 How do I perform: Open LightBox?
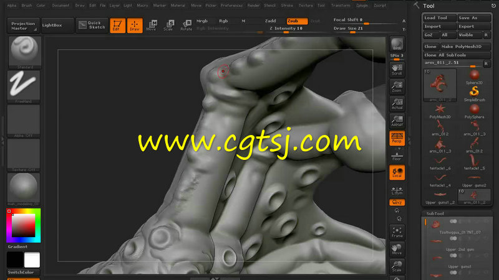[x=57, y=26]
